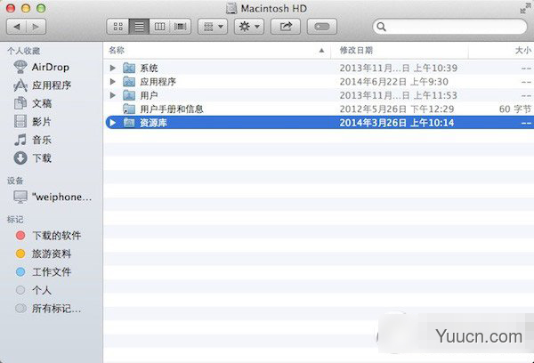Open the gear action menu

[249, 27]
